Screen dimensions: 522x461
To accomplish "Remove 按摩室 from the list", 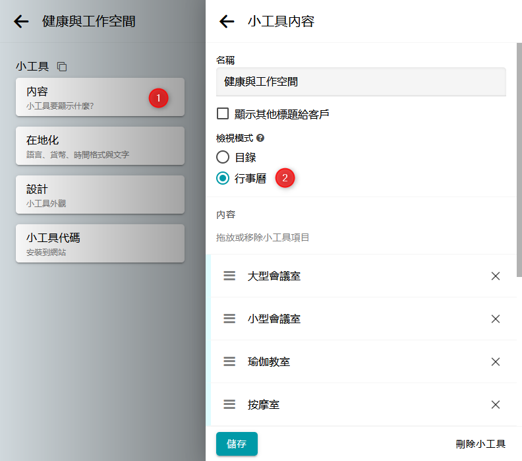I will (496, 404).
